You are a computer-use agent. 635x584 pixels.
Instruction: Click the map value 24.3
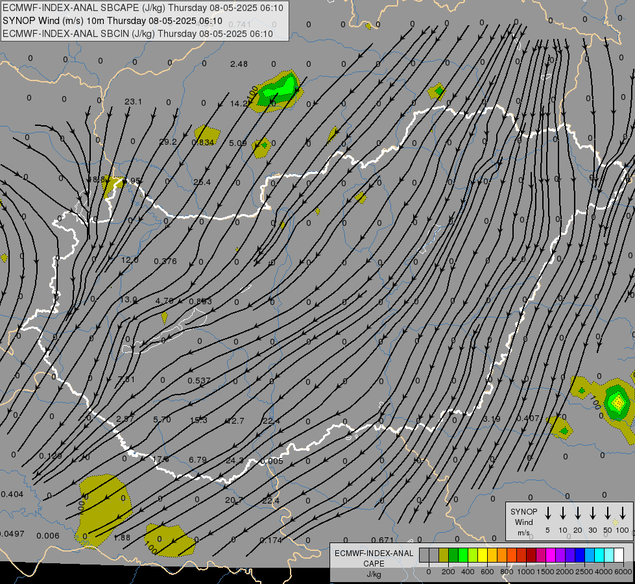click(x=235, y=461)
